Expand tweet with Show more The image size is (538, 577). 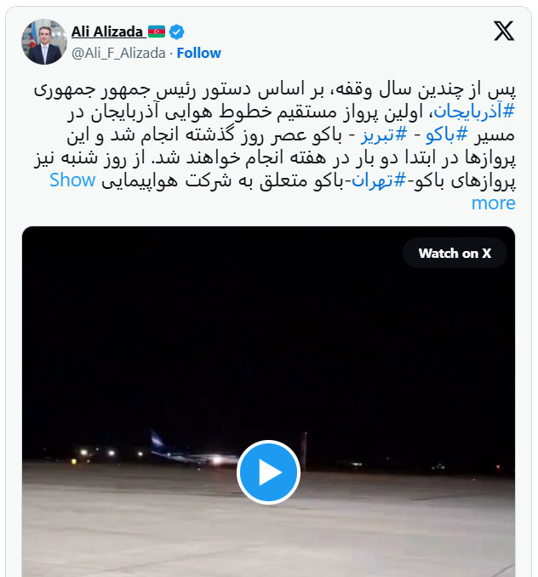(72, 180)
